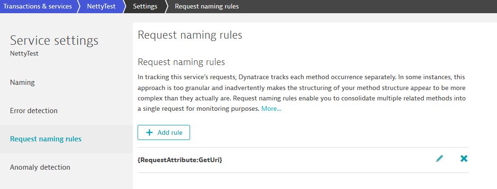The width and height of the screenshot is (497, 189).
Task: Go to Transactions & services breadcrumb
Action: point(38,7)
